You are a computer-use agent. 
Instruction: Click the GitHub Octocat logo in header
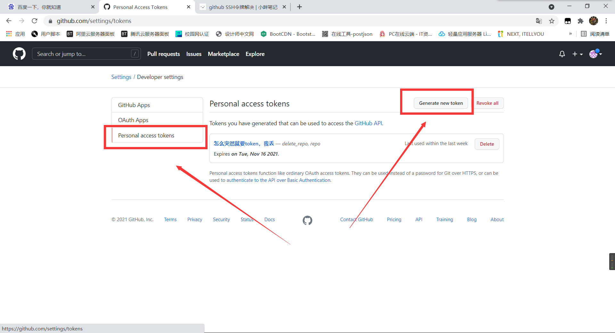pyautogui.click(x=19, y=54)
